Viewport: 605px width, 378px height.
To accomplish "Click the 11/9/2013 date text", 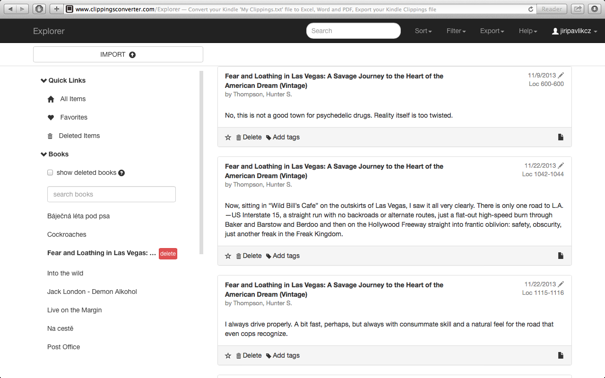I will tap(542, 75).
